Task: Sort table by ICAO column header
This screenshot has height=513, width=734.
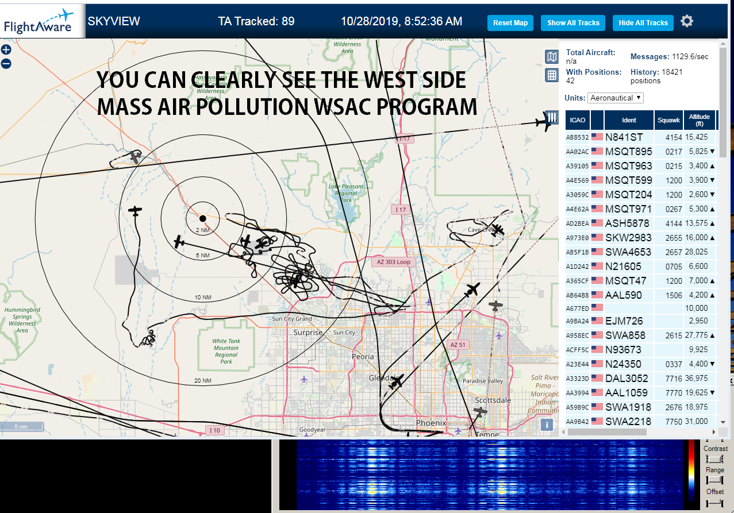Action: pyautogui.click(x=578, y=120)
